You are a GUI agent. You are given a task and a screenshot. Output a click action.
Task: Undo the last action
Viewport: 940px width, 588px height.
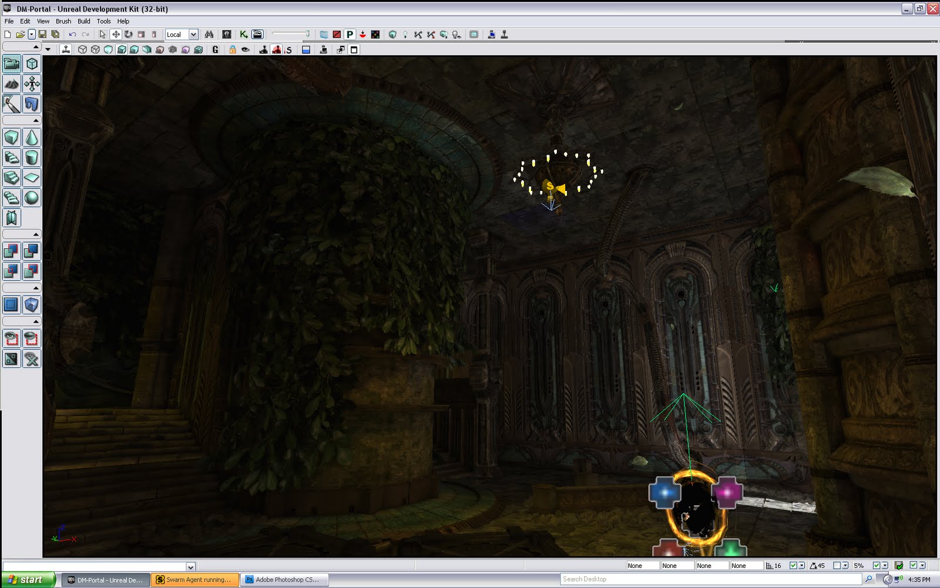[x=72, y=35]
